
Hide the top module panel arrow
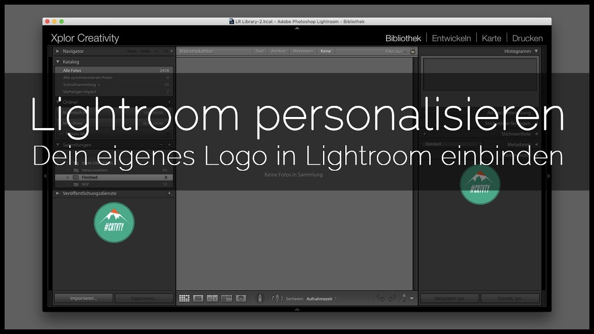[297, 28]
